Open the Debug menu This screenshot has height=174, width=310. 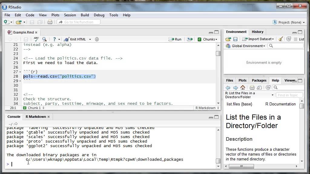point(99,15)
